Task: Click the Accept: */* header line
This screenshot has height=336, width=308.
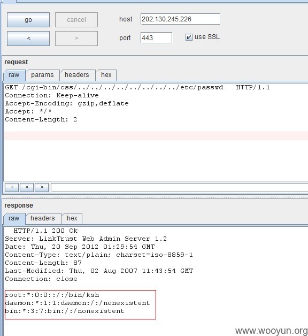Action: [x=28, y=111]
